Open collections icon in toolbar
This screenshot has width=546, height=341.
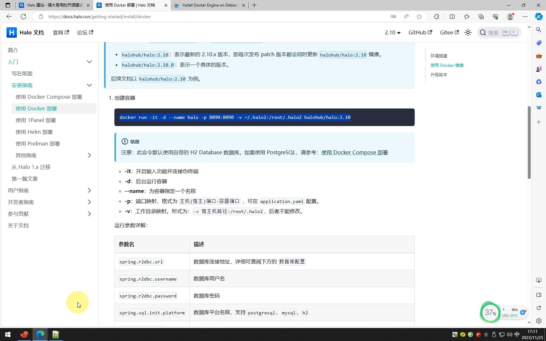[481, 17]
